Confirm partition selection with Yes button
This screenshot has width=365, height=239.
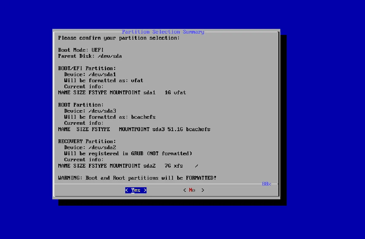click(x=136, y=190)
